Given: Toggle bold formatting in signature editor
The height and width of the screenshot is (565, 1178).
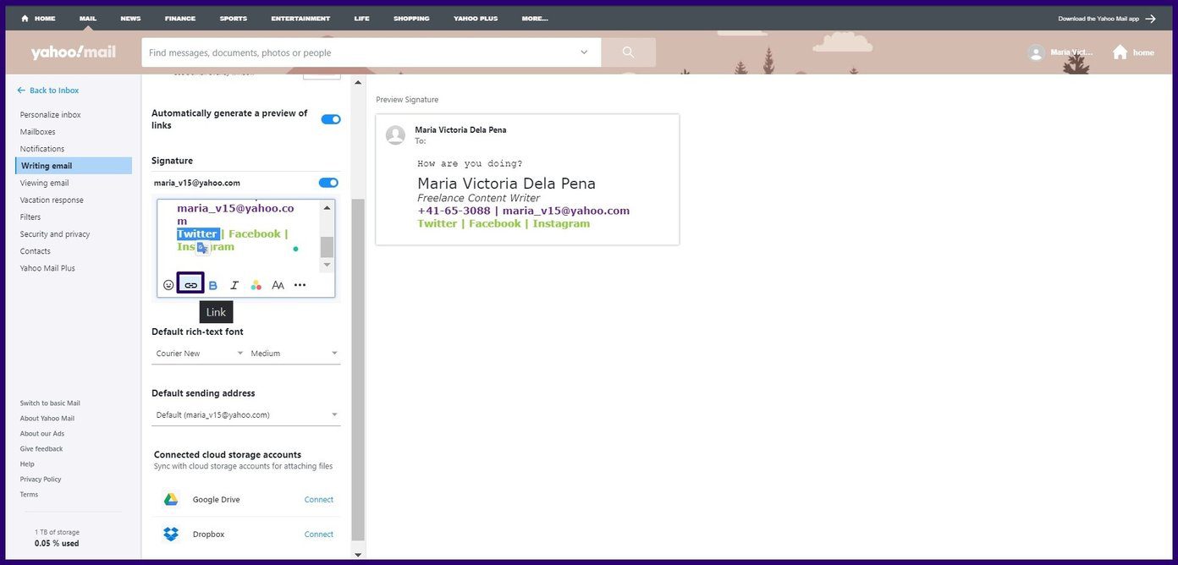Looking at the screenshot, I should pyautogui.click(x=213, y=285).
